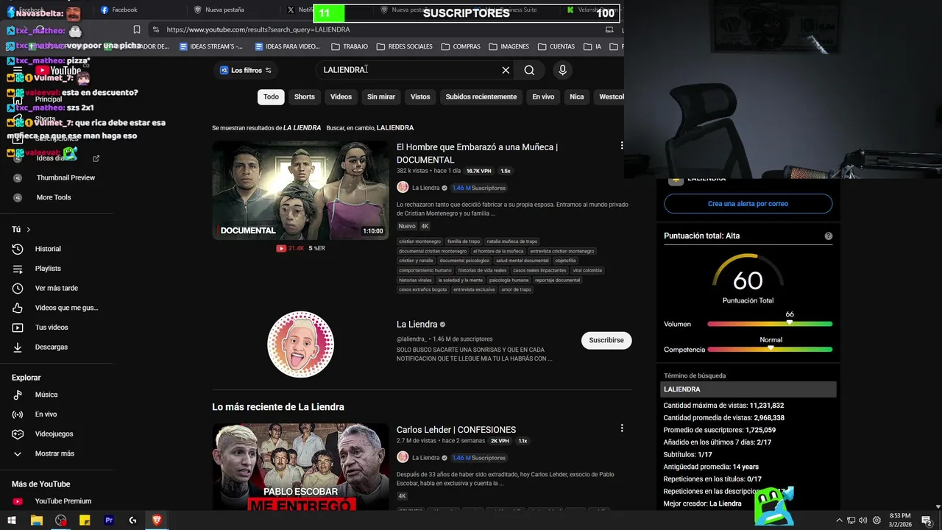Click La Liendra avatar under Carlos Lehder video
Screen dimensions: 942x530
coord(403,457)
